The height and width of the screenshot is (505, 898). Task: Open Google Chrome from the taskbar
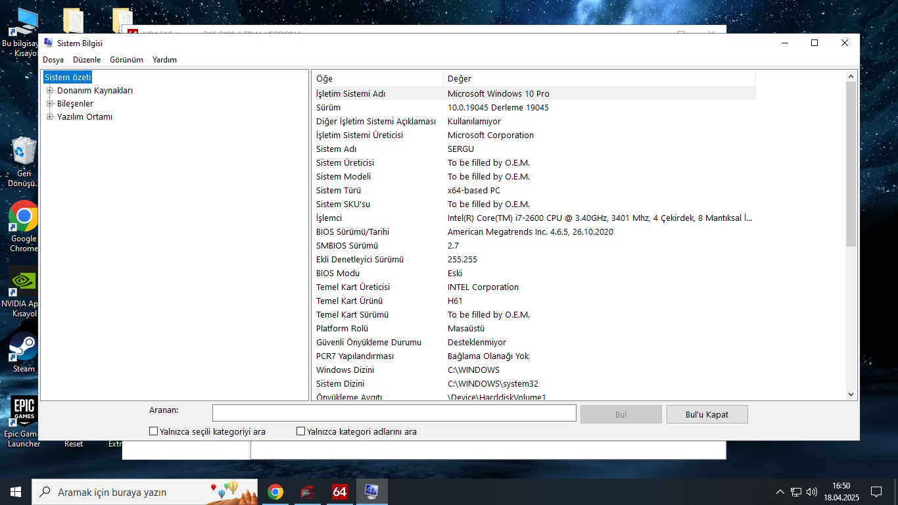(x=275, y=492)
